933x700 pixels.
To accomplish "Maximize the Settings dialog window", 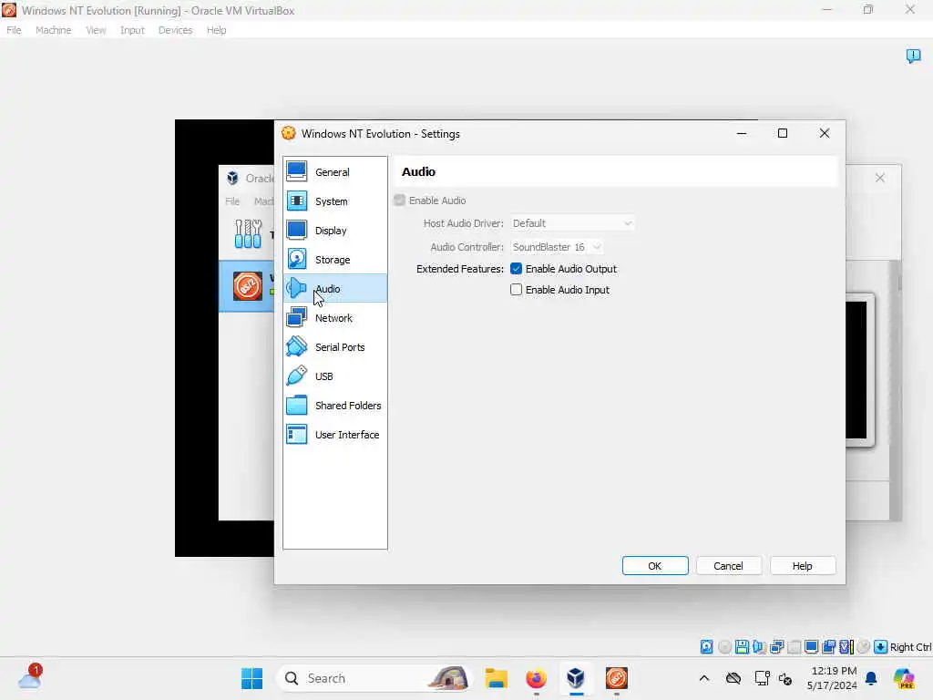I will pos(783,133).
